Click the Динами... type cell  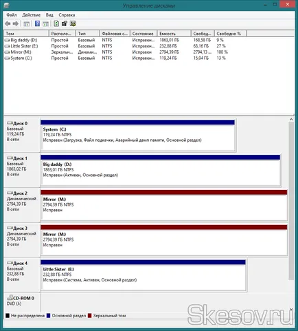[87, 52]
